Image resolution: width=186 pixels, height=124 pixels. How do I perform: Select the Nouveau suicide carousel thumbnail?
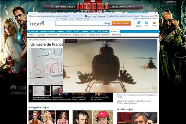point(42,91)
